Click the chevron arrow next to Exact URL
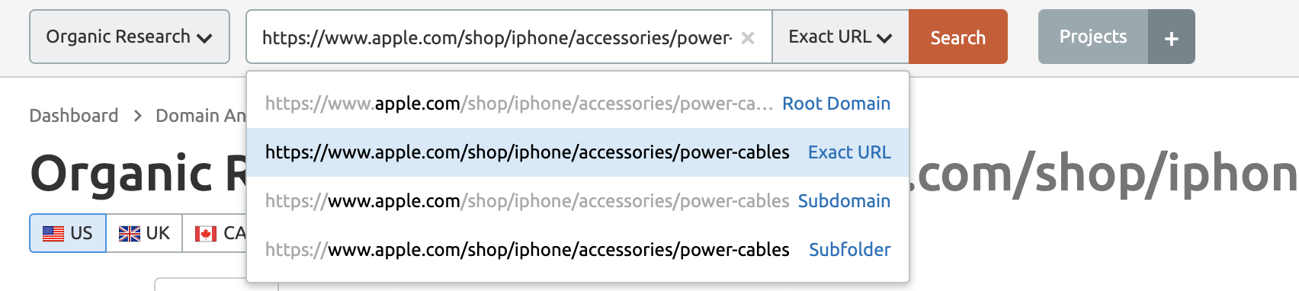The width and height of the screenshot is (1299, 291). (x=884, y=38)
